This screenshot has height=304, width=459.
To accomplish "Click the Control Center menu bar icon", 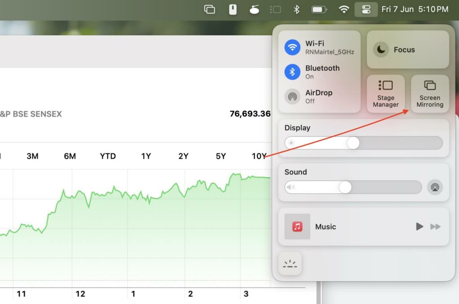I will point(366,9).
